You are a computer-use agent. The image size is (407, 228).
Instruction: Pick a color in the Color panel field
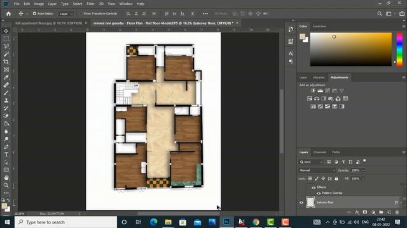coord(351,49)
